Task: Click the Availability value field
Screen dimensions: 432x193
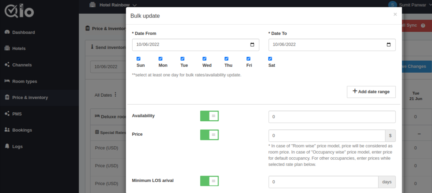Action: 332,117
